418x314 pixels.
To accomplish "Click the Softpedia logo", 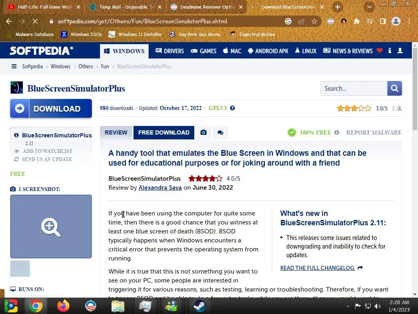I will 41,51.
